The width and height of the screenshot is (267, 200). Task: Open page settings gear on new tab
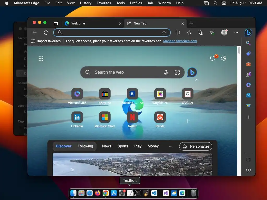(x=223, y=58)
